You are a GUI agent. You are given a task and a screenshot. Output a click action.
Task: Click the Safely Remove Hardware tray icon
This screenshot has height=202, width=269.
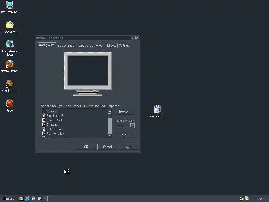tap(242, 199)
